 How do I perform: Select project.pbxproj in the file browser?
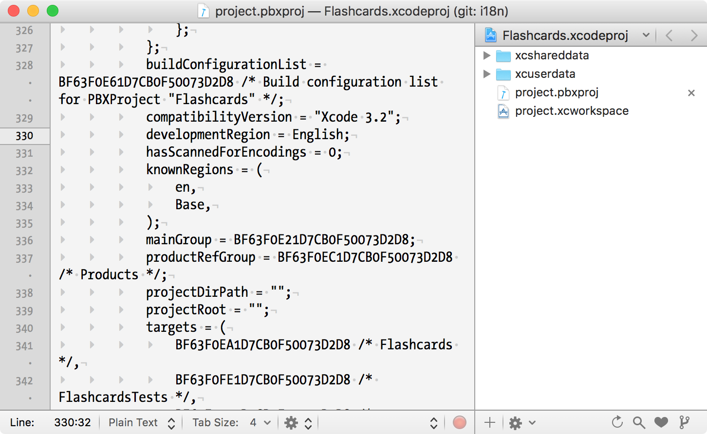click(557, 92)
